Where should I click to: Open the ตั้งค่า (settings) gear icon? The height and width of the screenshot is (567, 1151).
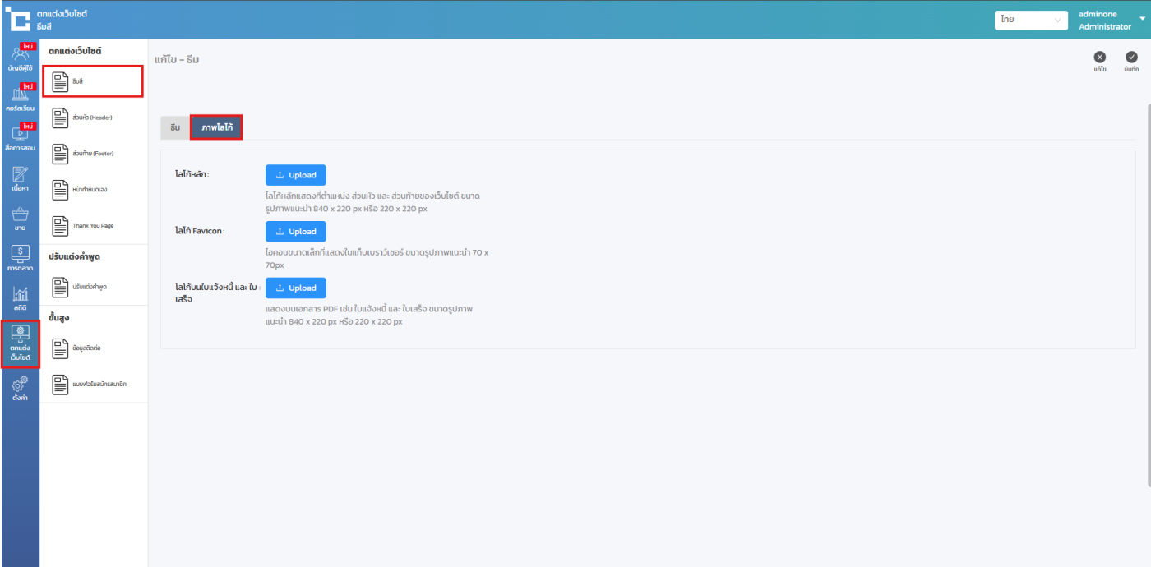20,387
